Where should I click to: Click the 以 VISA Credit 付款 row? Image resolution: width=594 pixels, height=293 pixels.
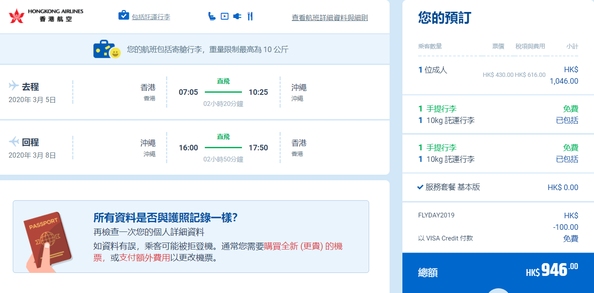[498, 239]
